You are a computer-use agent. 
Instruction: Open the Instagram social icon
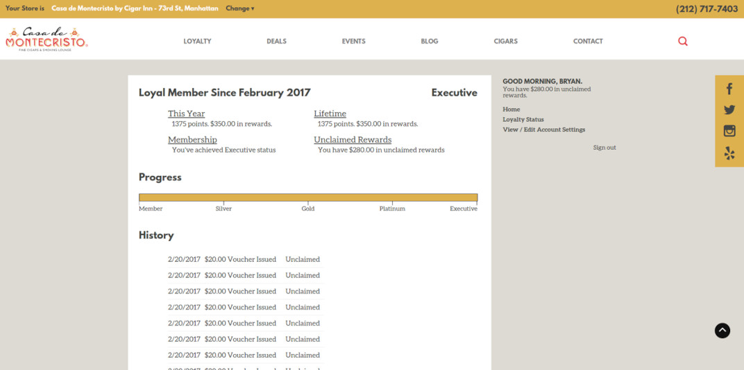click(x=729, y=131)
